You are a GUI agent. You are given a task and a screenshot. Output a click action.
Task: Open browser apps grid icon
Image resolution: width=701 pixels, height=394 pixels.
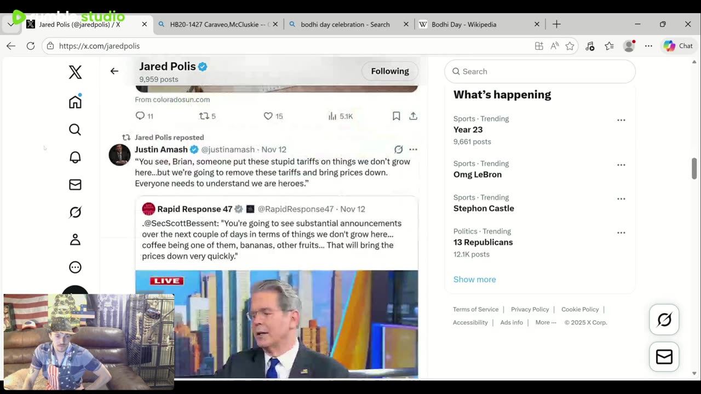(539, 46)
